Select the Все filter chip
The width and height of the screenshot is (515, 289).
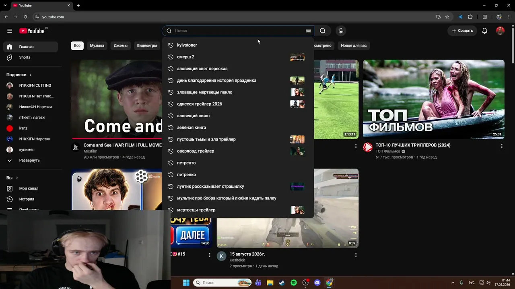77,46
